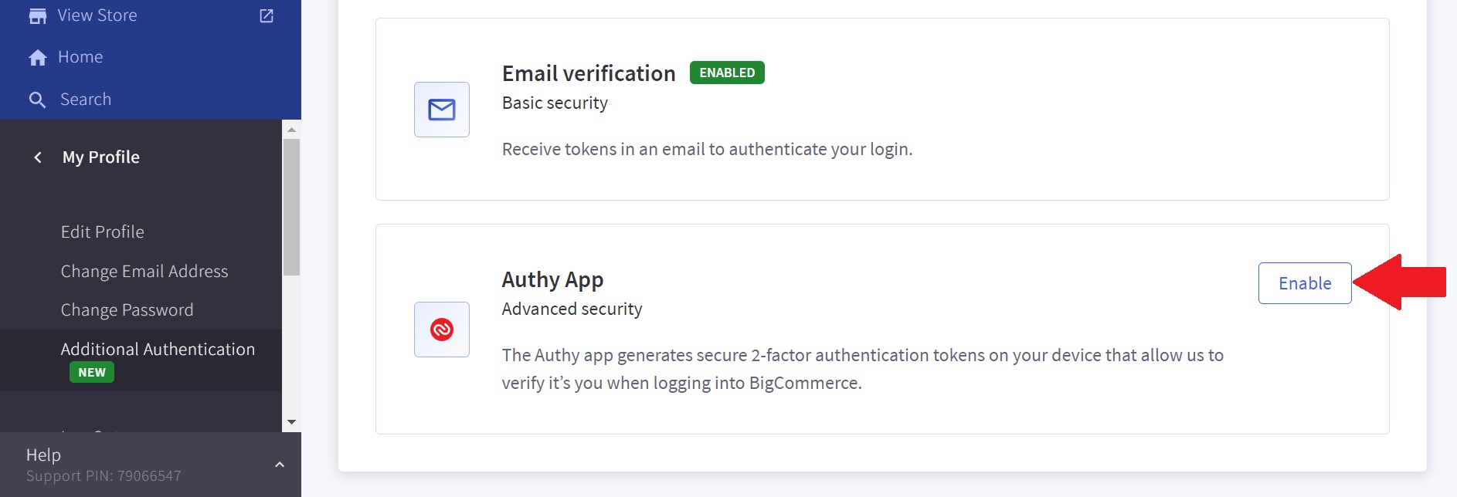Click sidebar scrollbar up arrow
The width and height of the screenshot is (1457, 497).
pyautogui.click(x=291, y=130)
